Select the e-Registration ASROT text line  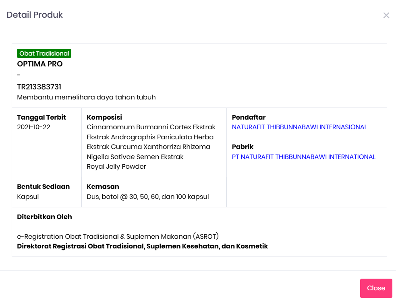pos(118,236)
